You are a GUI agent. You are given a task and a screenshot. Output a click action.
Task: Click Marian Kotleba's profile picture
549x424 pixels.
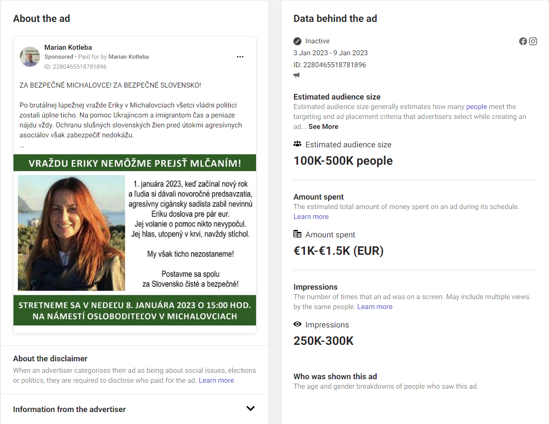pos(30,57)
